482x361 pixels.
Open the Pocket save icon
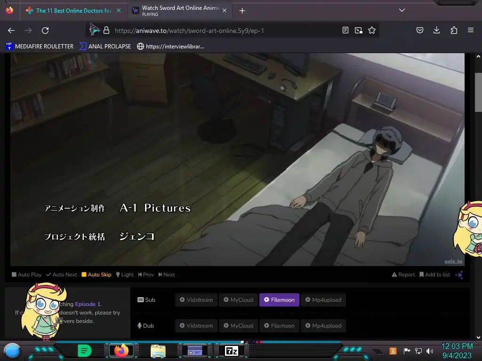click(419, 30)
